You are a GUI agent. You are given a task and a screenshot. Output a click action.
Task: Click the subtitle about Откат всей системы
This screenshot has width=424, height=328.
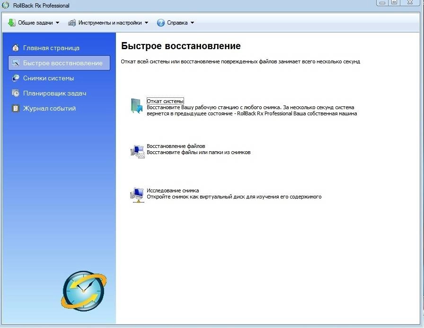pos(240,61)
